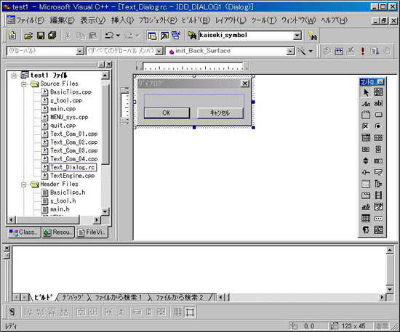This screenshot has height=332, width=400.
Task: Open the init_Back_Surface members dropdown
Action: click(290, 51)
